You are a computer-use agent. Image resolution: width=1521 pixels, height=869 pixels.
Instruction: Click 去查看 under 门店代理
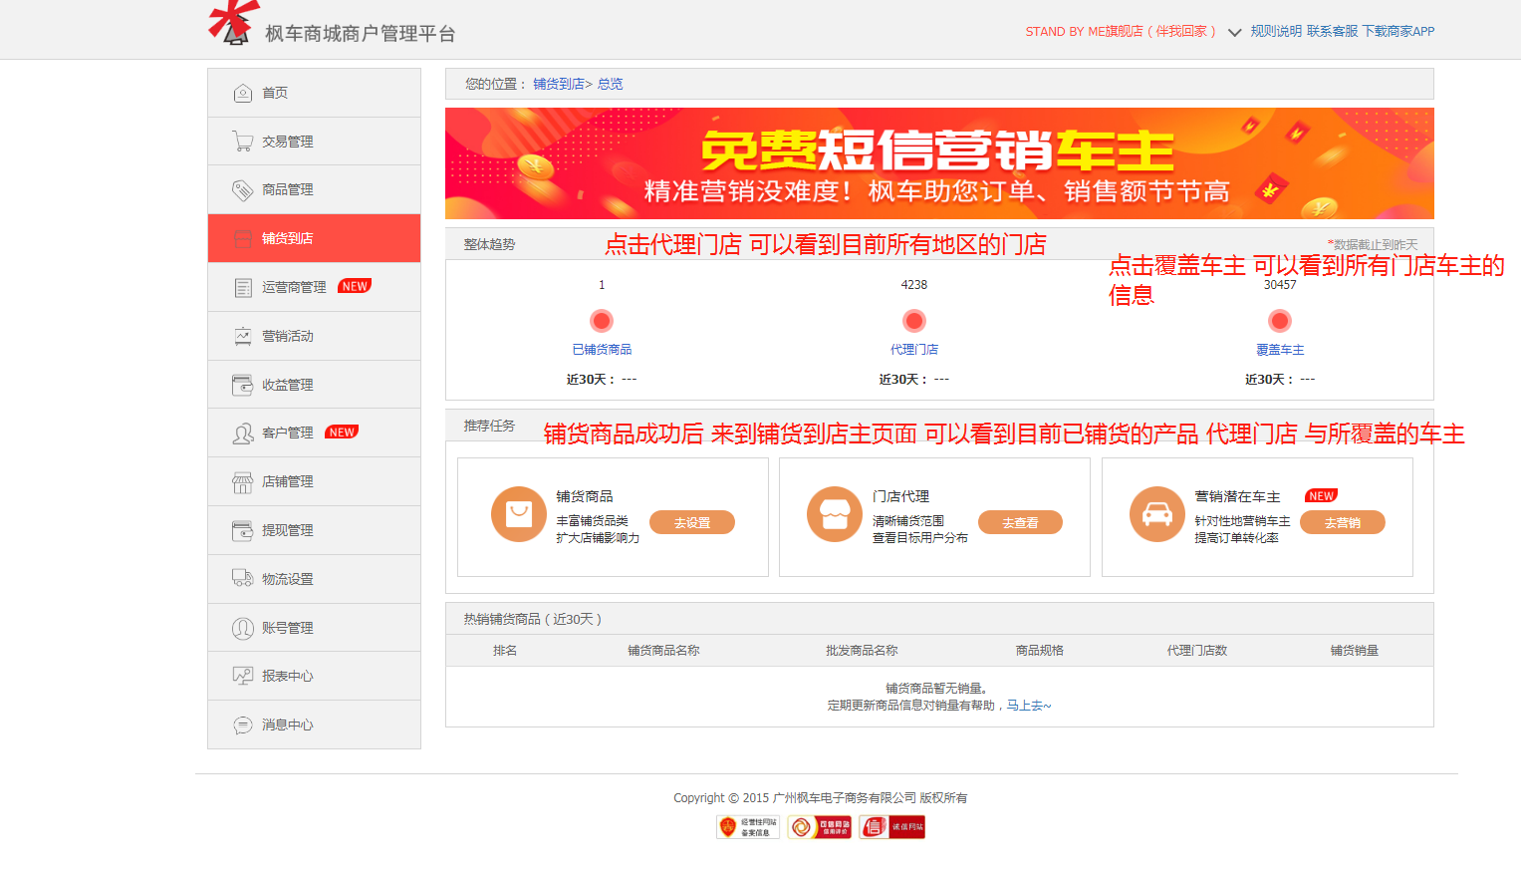(1019, 521)
